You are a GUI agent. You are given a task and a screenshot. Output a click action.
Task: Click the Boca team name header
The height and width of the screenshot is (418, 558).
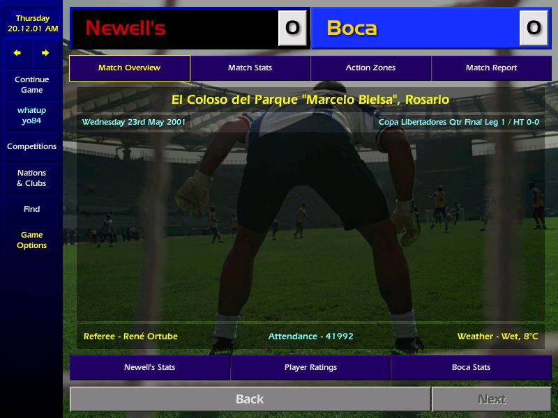(x=352, y=28)
